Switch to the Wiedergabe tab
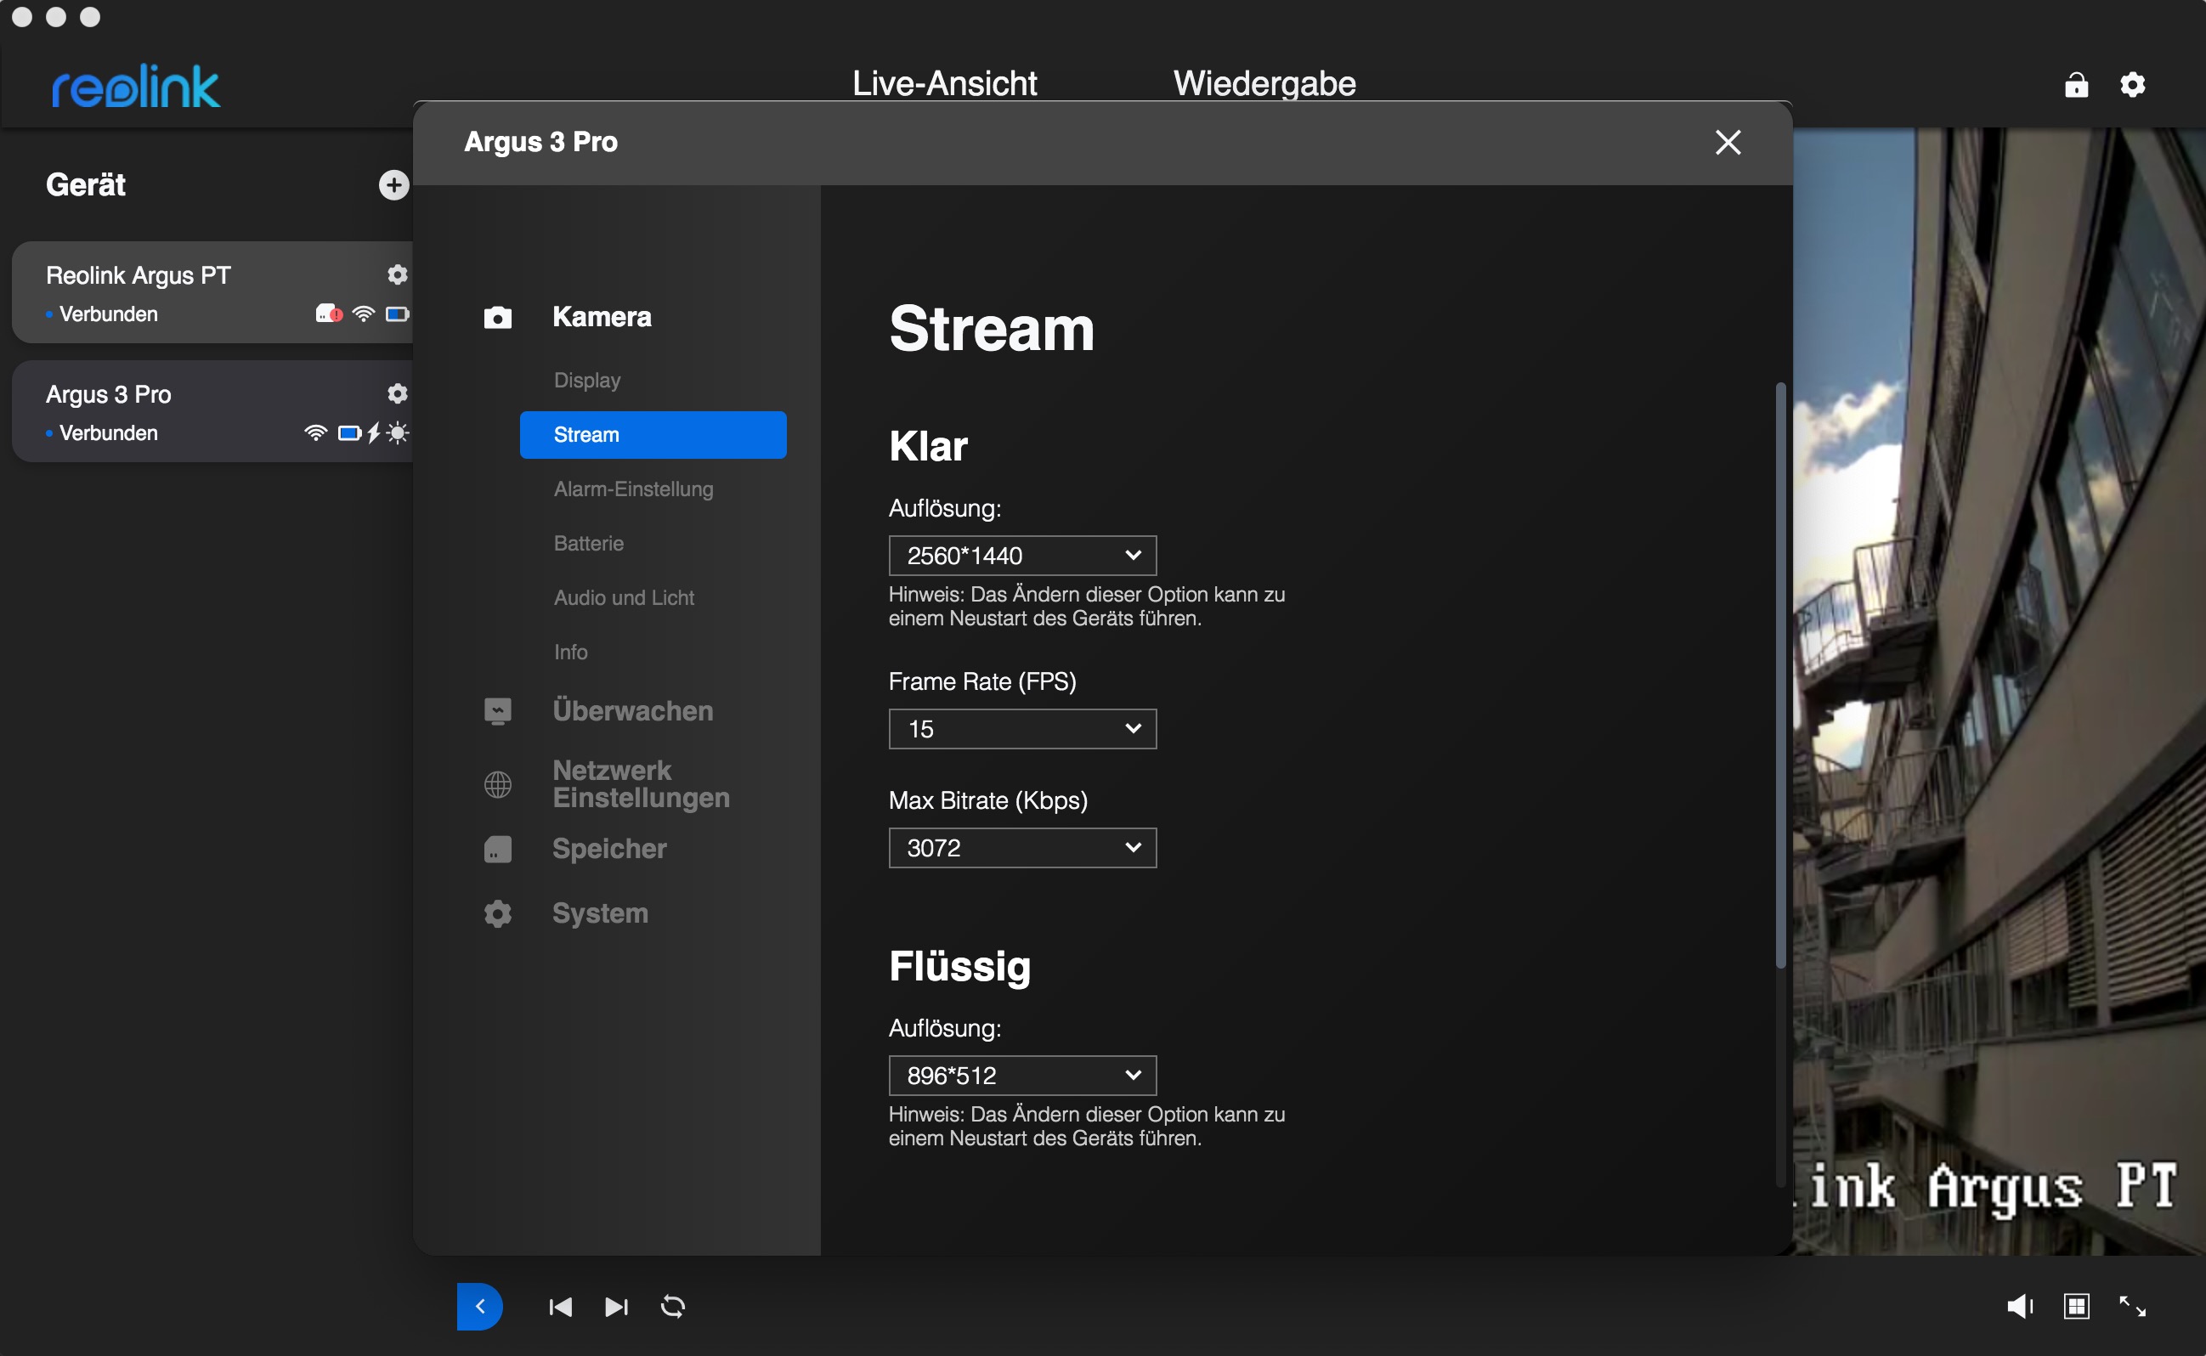This screenshot has height=1356, width=2206. point(1264,83)
